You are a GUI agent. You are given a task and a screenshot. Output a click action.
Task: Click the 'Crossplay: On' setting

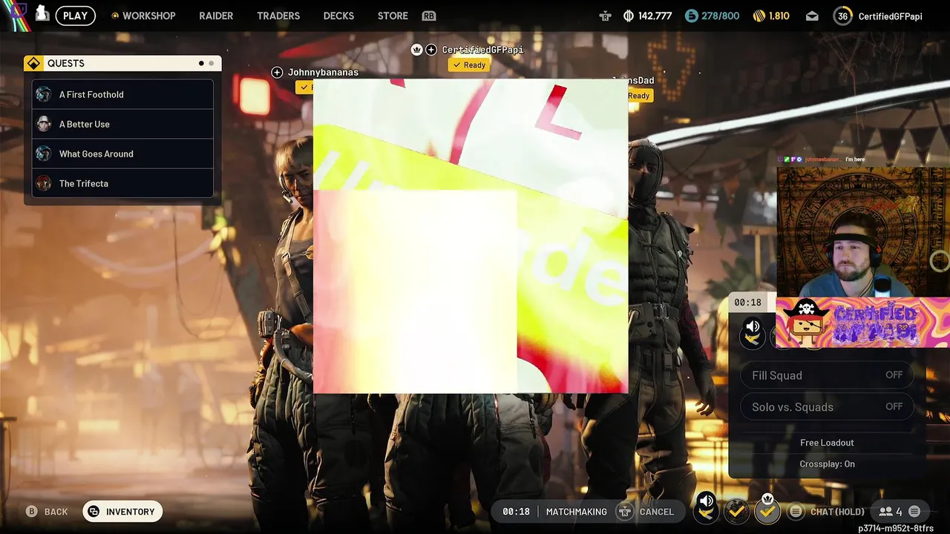click(x=827, y=464)
